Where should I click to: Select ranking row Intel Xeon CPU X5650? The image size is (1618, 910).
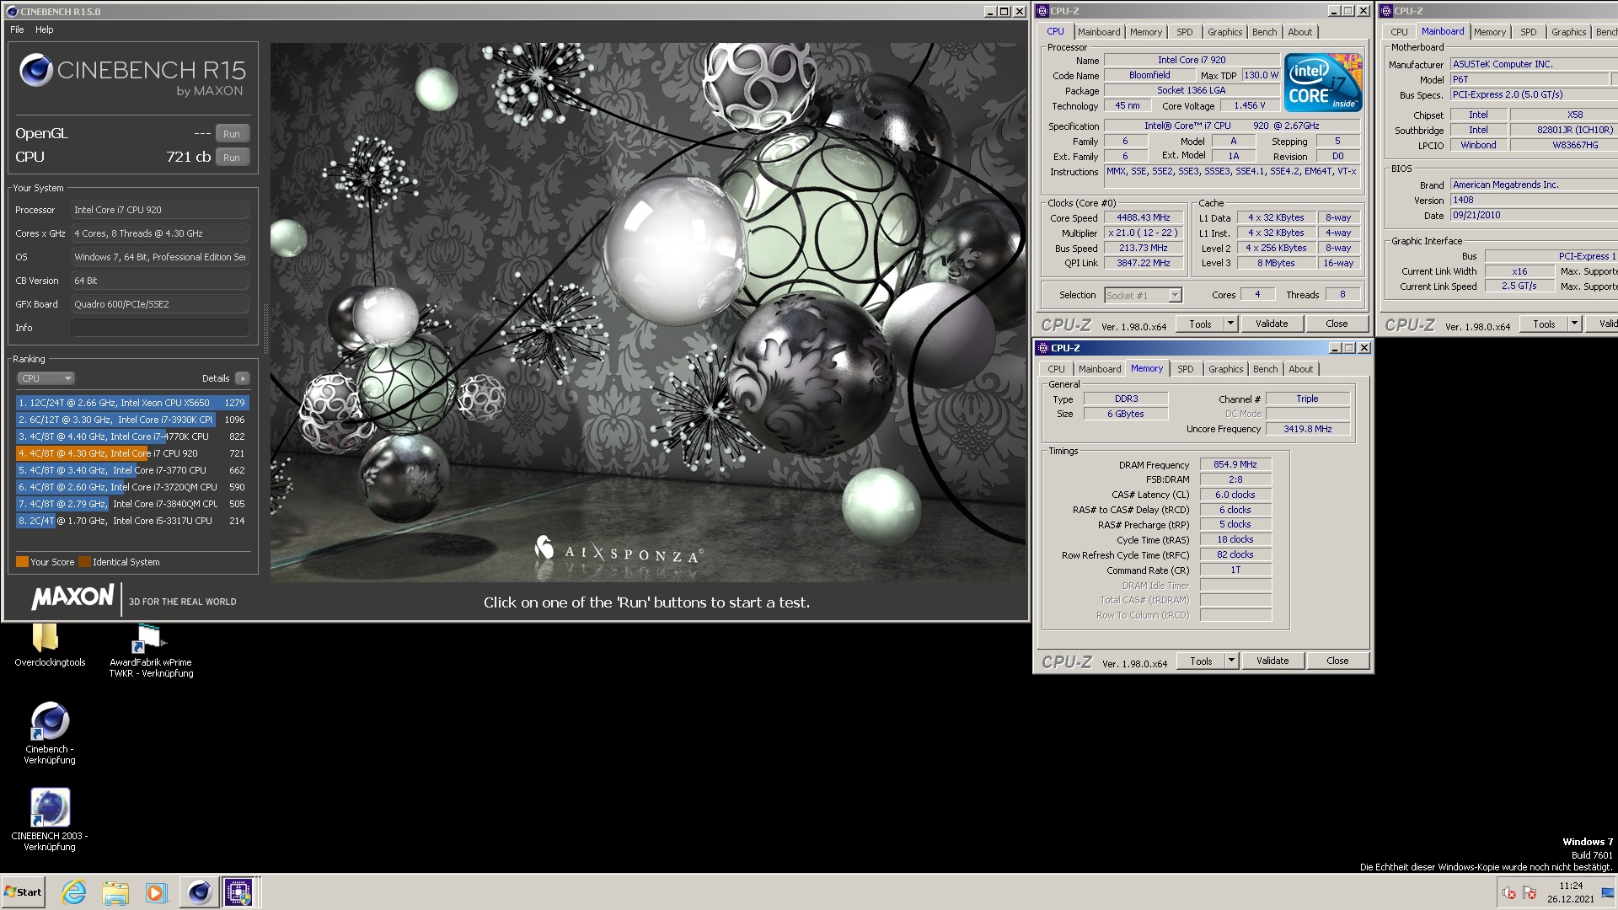click(132, 403)
